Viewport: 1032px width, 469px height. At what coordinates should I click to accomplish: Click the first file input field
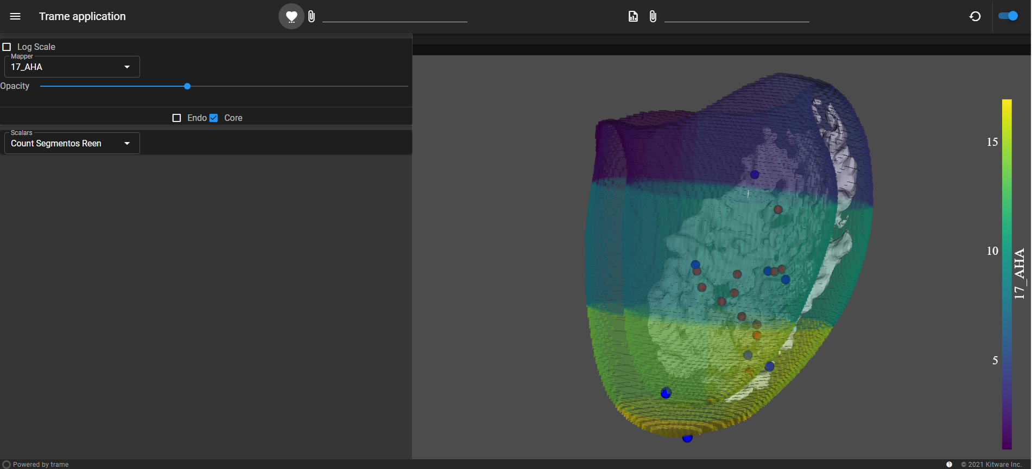click(x=395, y=16)
